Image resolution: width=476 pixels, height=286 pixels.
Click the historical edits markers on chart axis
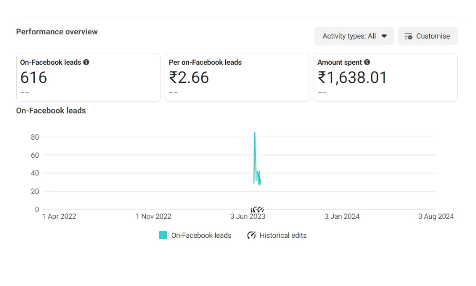[257, 209]
